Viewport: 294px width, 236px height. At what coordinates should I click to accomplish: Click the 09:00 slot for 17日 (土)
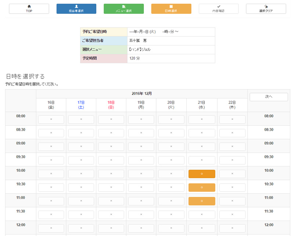point(81,147)
